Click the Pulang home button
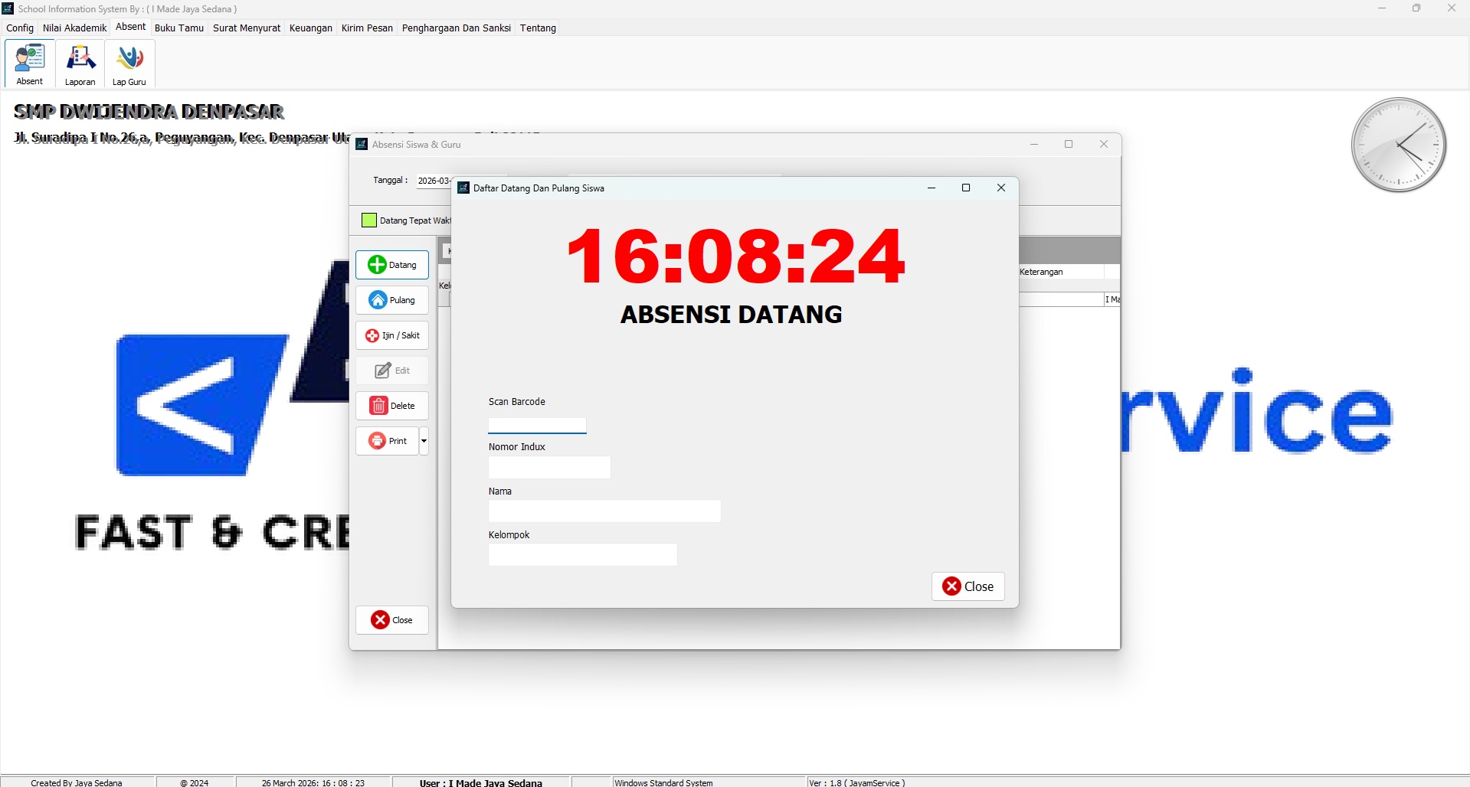Screen dimensions: 1470x787 pyautogui.click(x=392, y=300)
